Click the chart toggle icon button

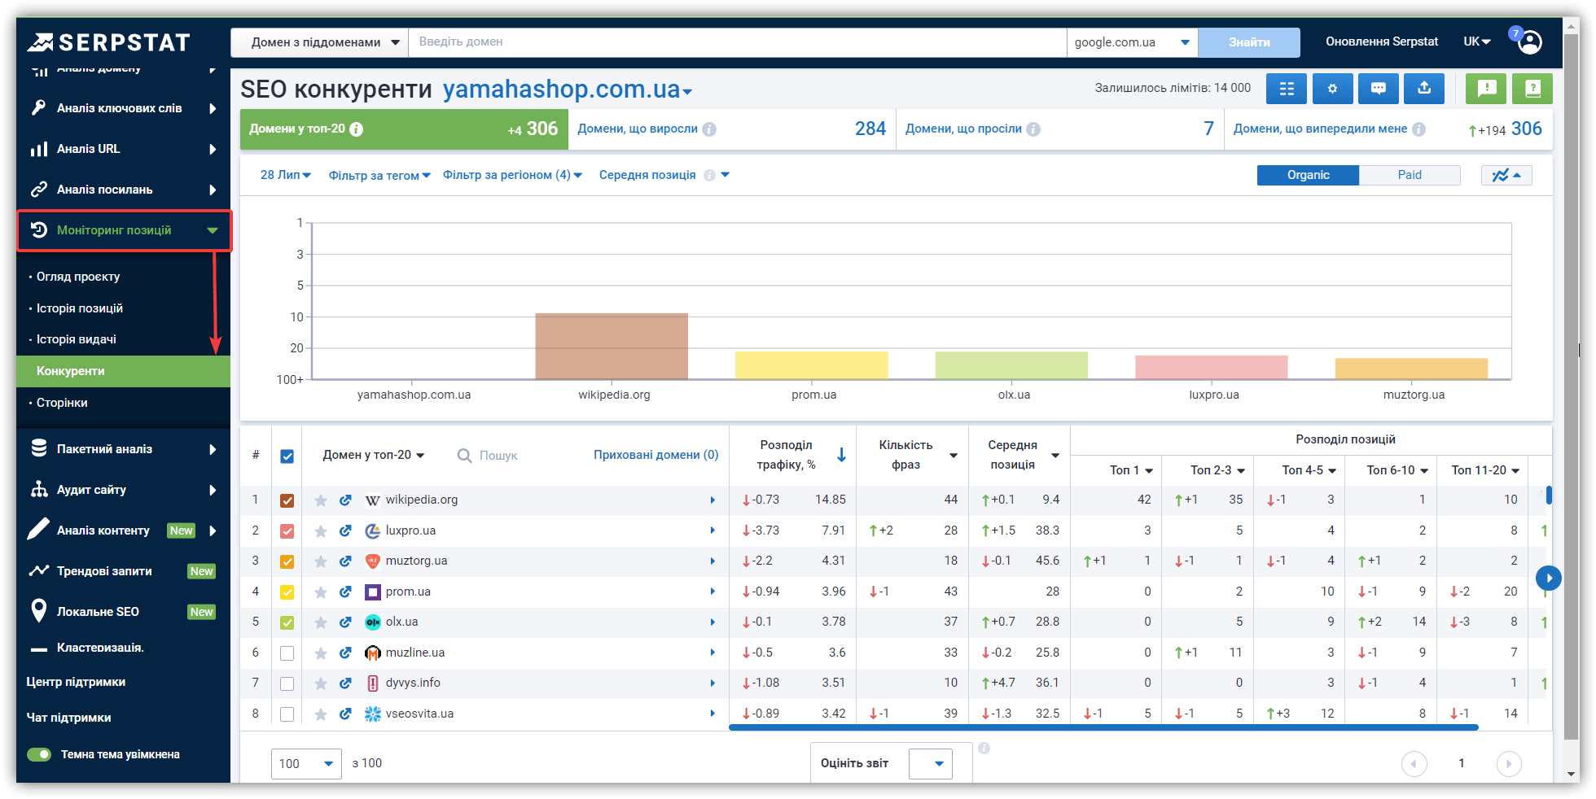pyautogui.click(x=1506, y=175)
